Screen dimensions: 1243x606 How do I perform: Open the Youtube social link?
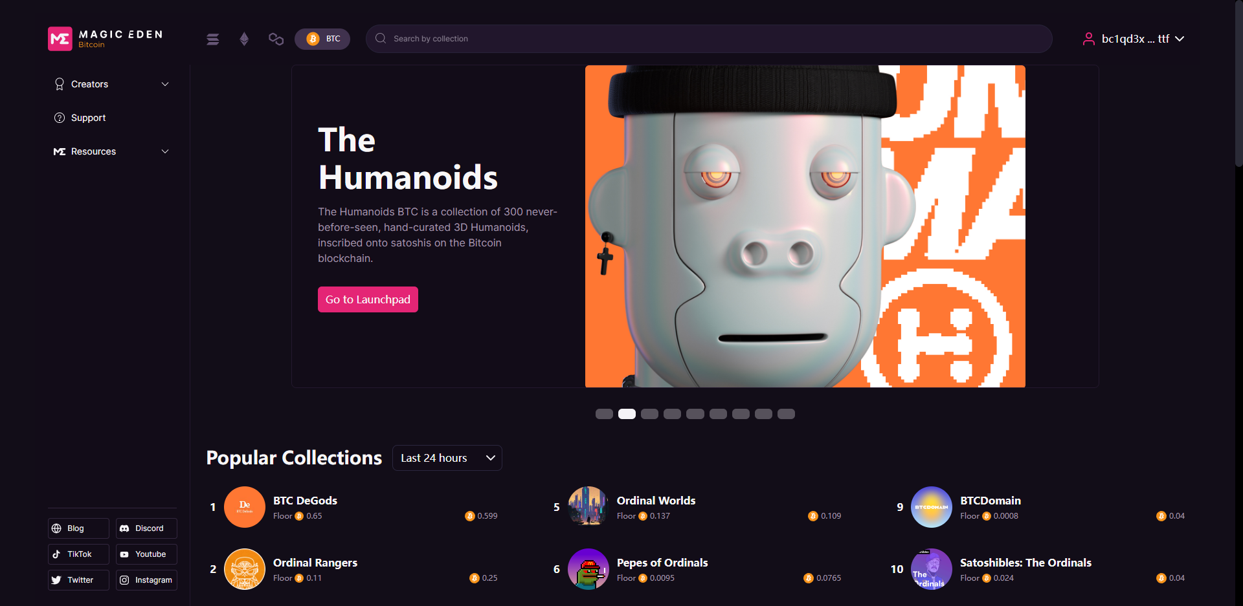[x=146, y=554]
